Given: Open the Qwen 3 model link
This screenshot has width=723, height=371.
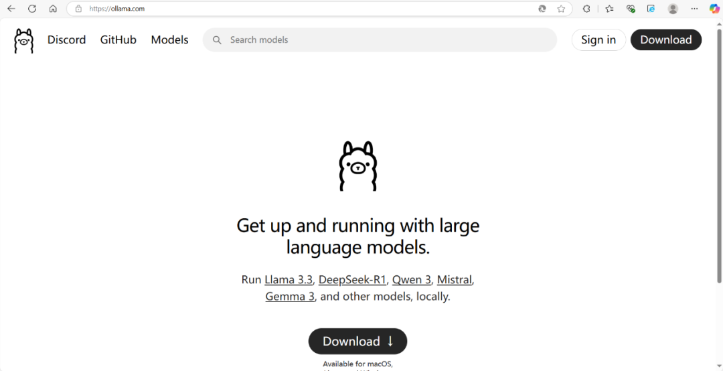Looking at the screenshot, I should 412,280.
